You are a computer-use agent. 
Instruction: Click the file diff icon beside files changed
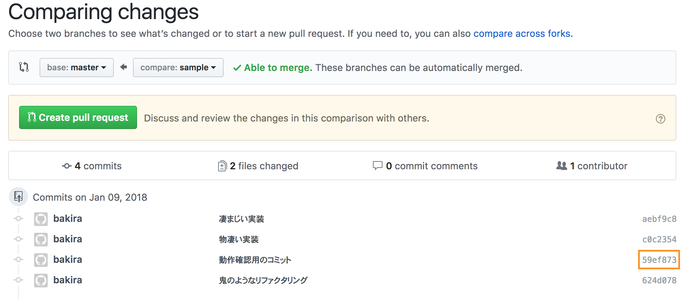point(222,166)
